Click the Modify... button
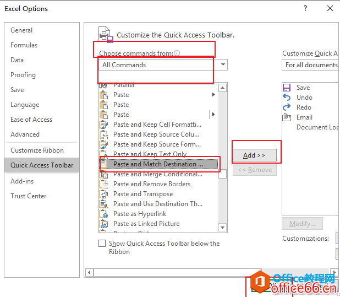The width and height of the screenshot is (340, 297). pyautogui.click(x=302, y=223)
